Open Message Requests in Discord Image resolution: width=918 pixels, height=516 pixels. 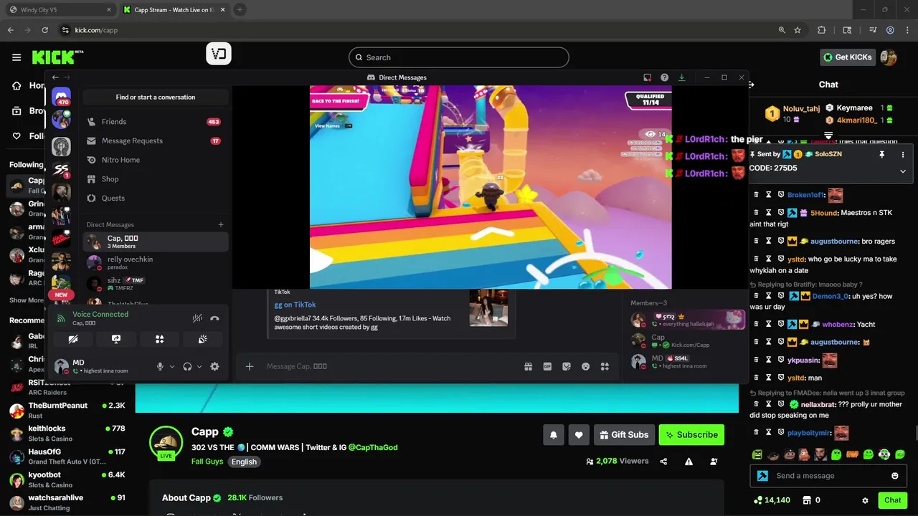click(x=155, y=141)
